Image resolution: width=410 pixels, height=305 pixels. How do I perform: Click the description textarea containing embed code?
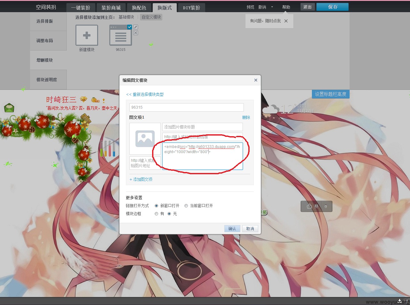coord(202,156)
